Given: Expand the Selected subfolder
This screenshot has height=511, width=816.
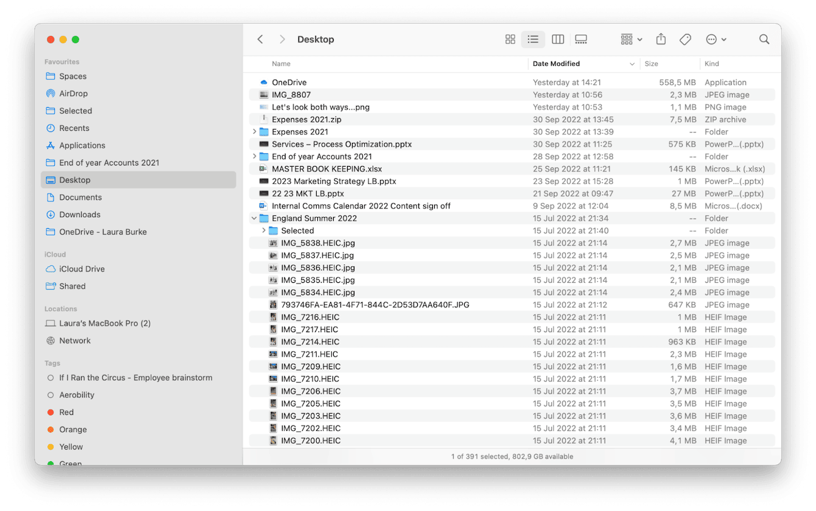Looking at the screenshot, I should (x=264, y=231).
